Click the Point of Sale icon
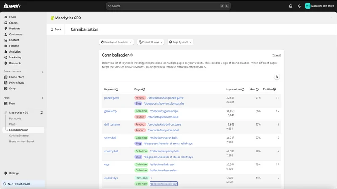The width and height of the screenshot is (337, 189). click(5, 83)
